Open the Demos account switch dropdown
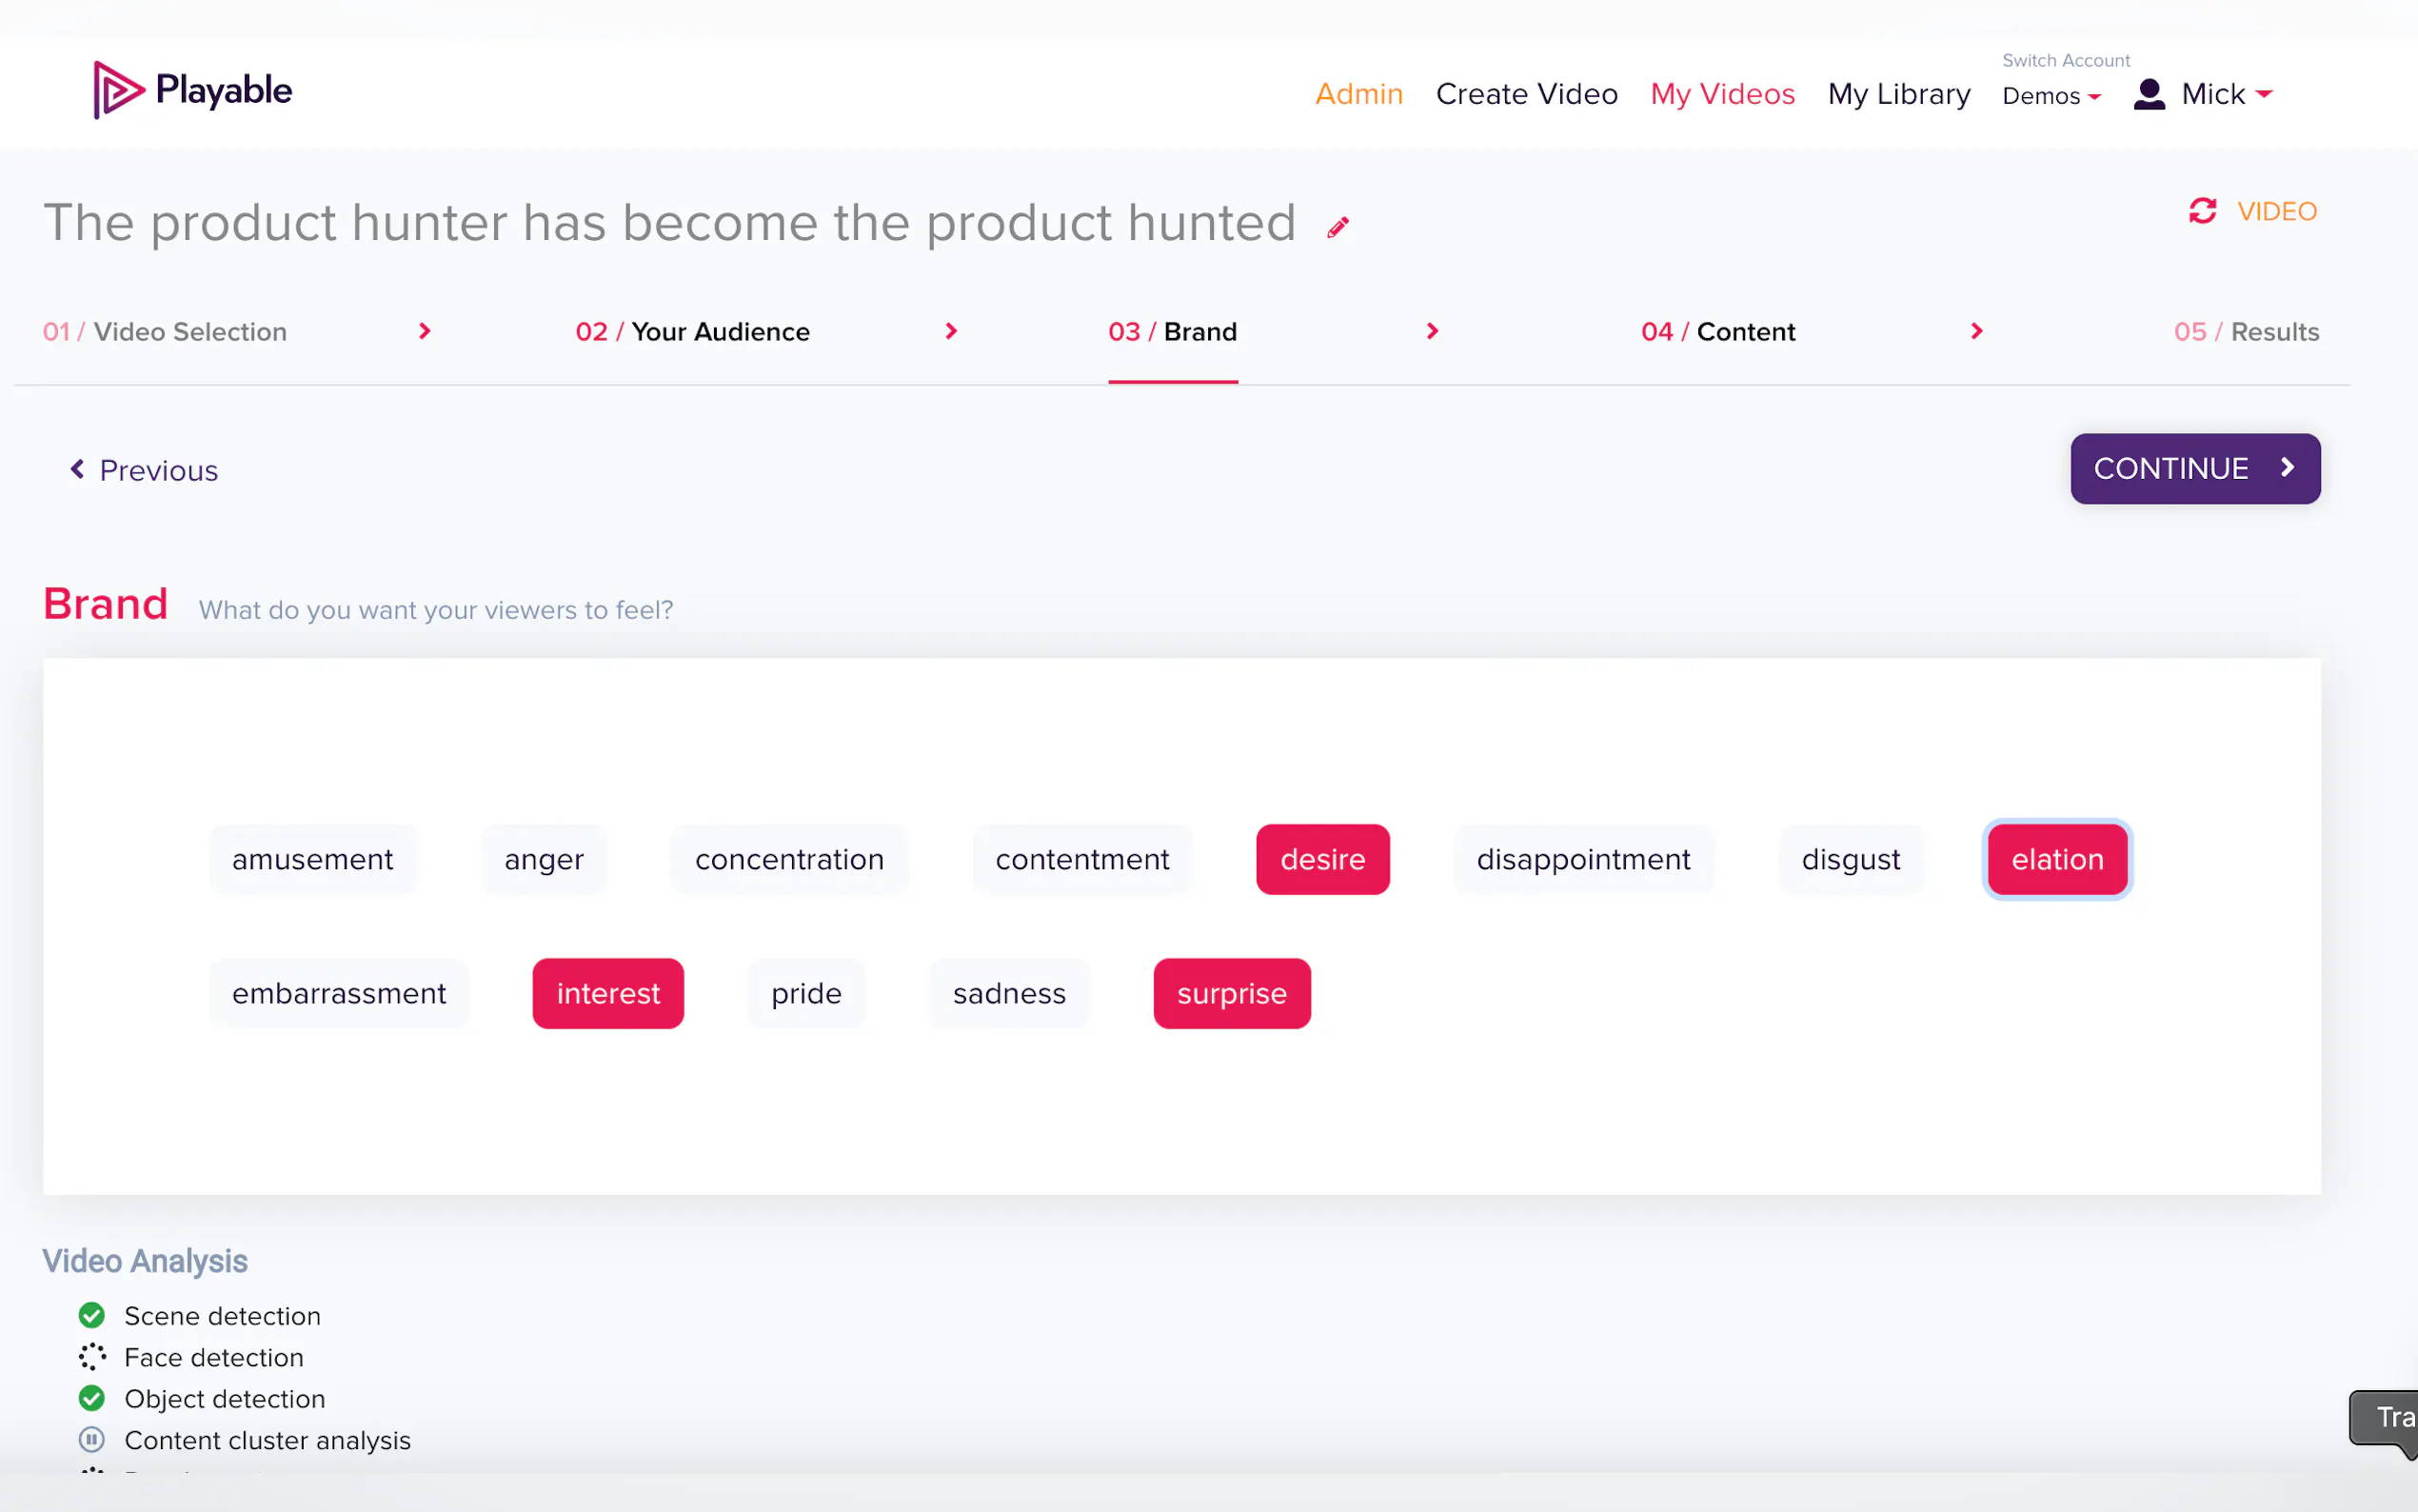 [2051, 96]
